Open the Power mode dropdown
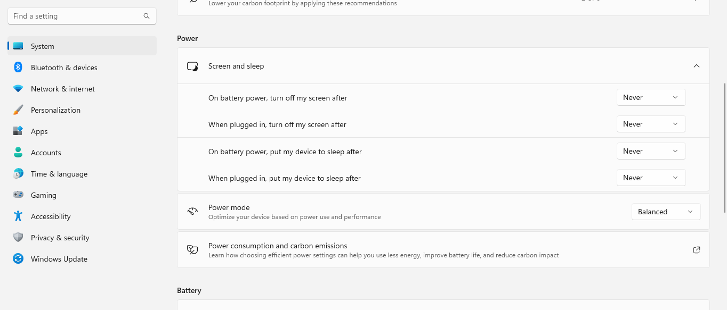The height and width of the screenshot is (310, 727). [x=666, y=211]
